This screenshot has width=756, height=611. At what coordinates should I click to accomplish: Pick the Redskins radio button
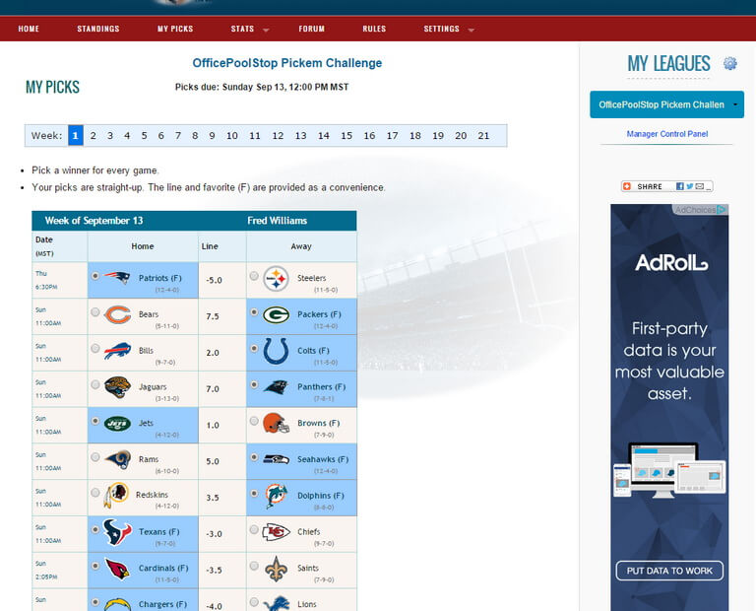tap(95, 493)
